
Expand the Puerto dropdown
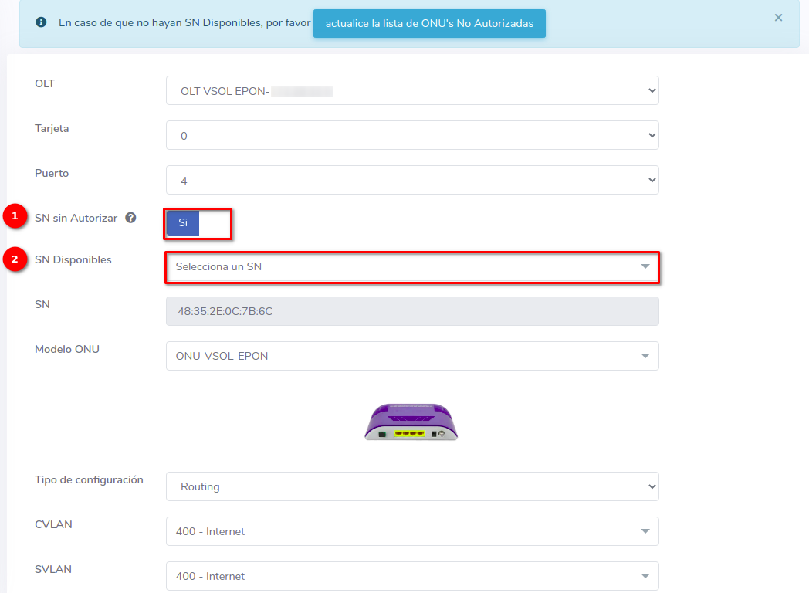[412, 181]
